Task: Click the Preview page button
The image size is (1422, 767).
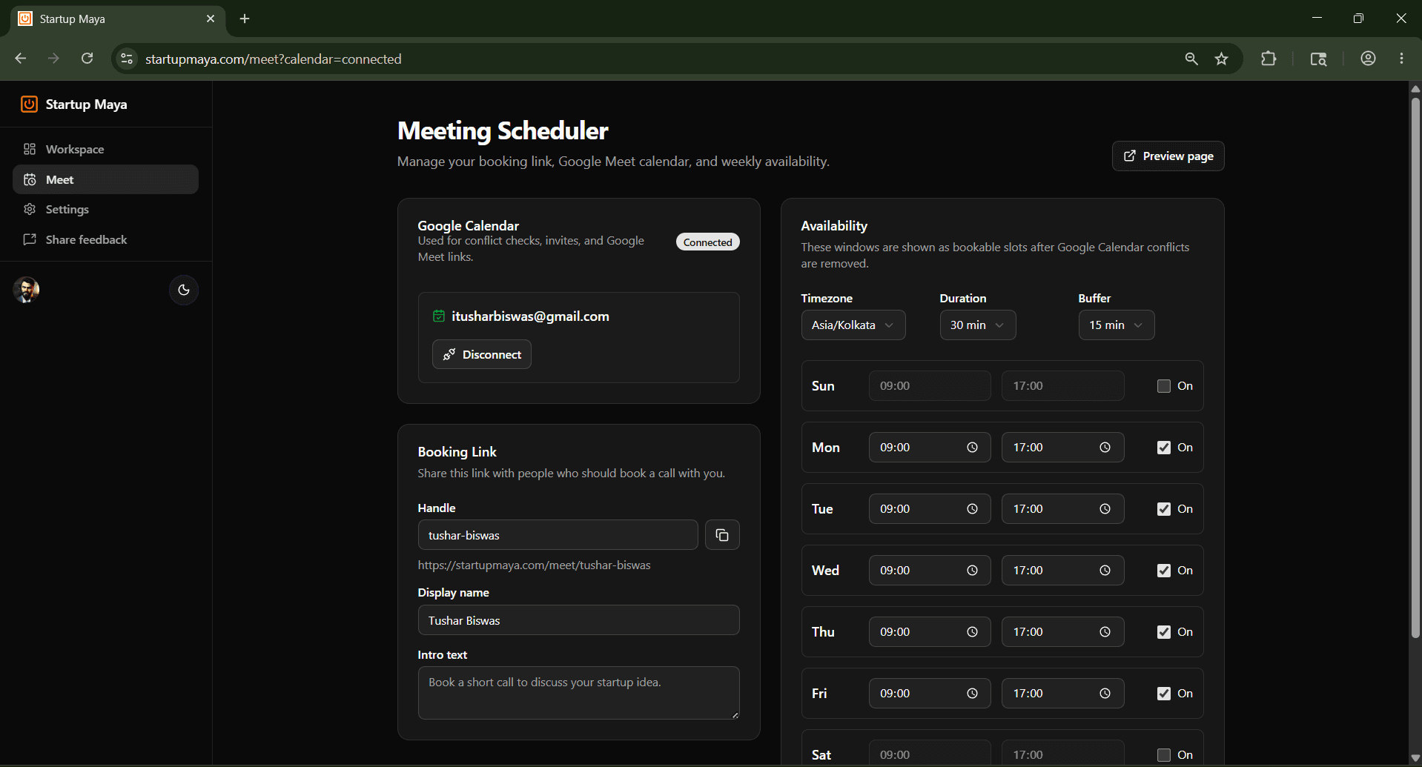Action: 1168,156
